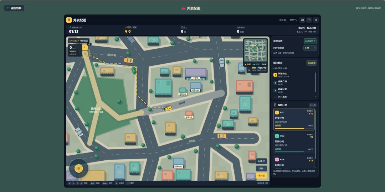Mute the game sound speaker icon
The height and width of the screenshot is (192, 385).
[302, 20]
